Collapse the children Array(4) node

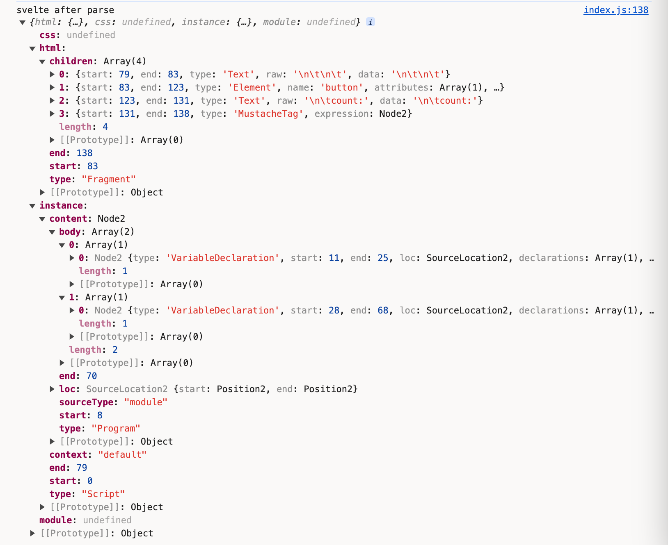42,61
